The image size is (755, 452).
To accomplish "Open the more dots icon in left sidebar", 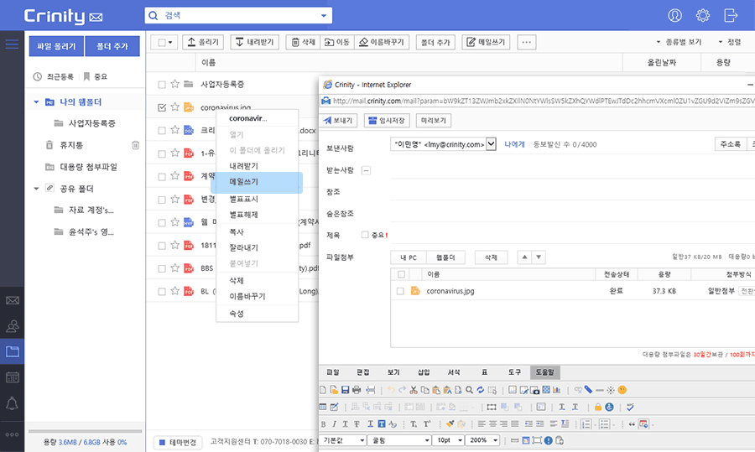I will [12, 434].
